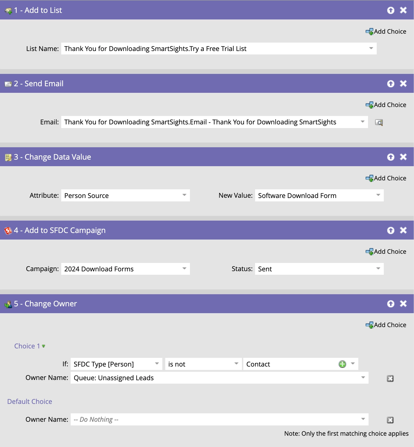Open the Contact value dropdown arrow

(x=353, y=364)
